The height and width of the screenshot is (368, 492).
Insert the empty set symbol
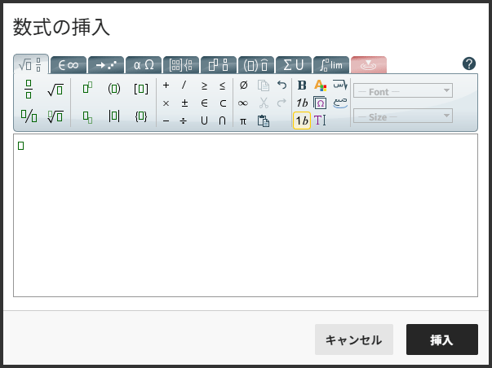243,85
